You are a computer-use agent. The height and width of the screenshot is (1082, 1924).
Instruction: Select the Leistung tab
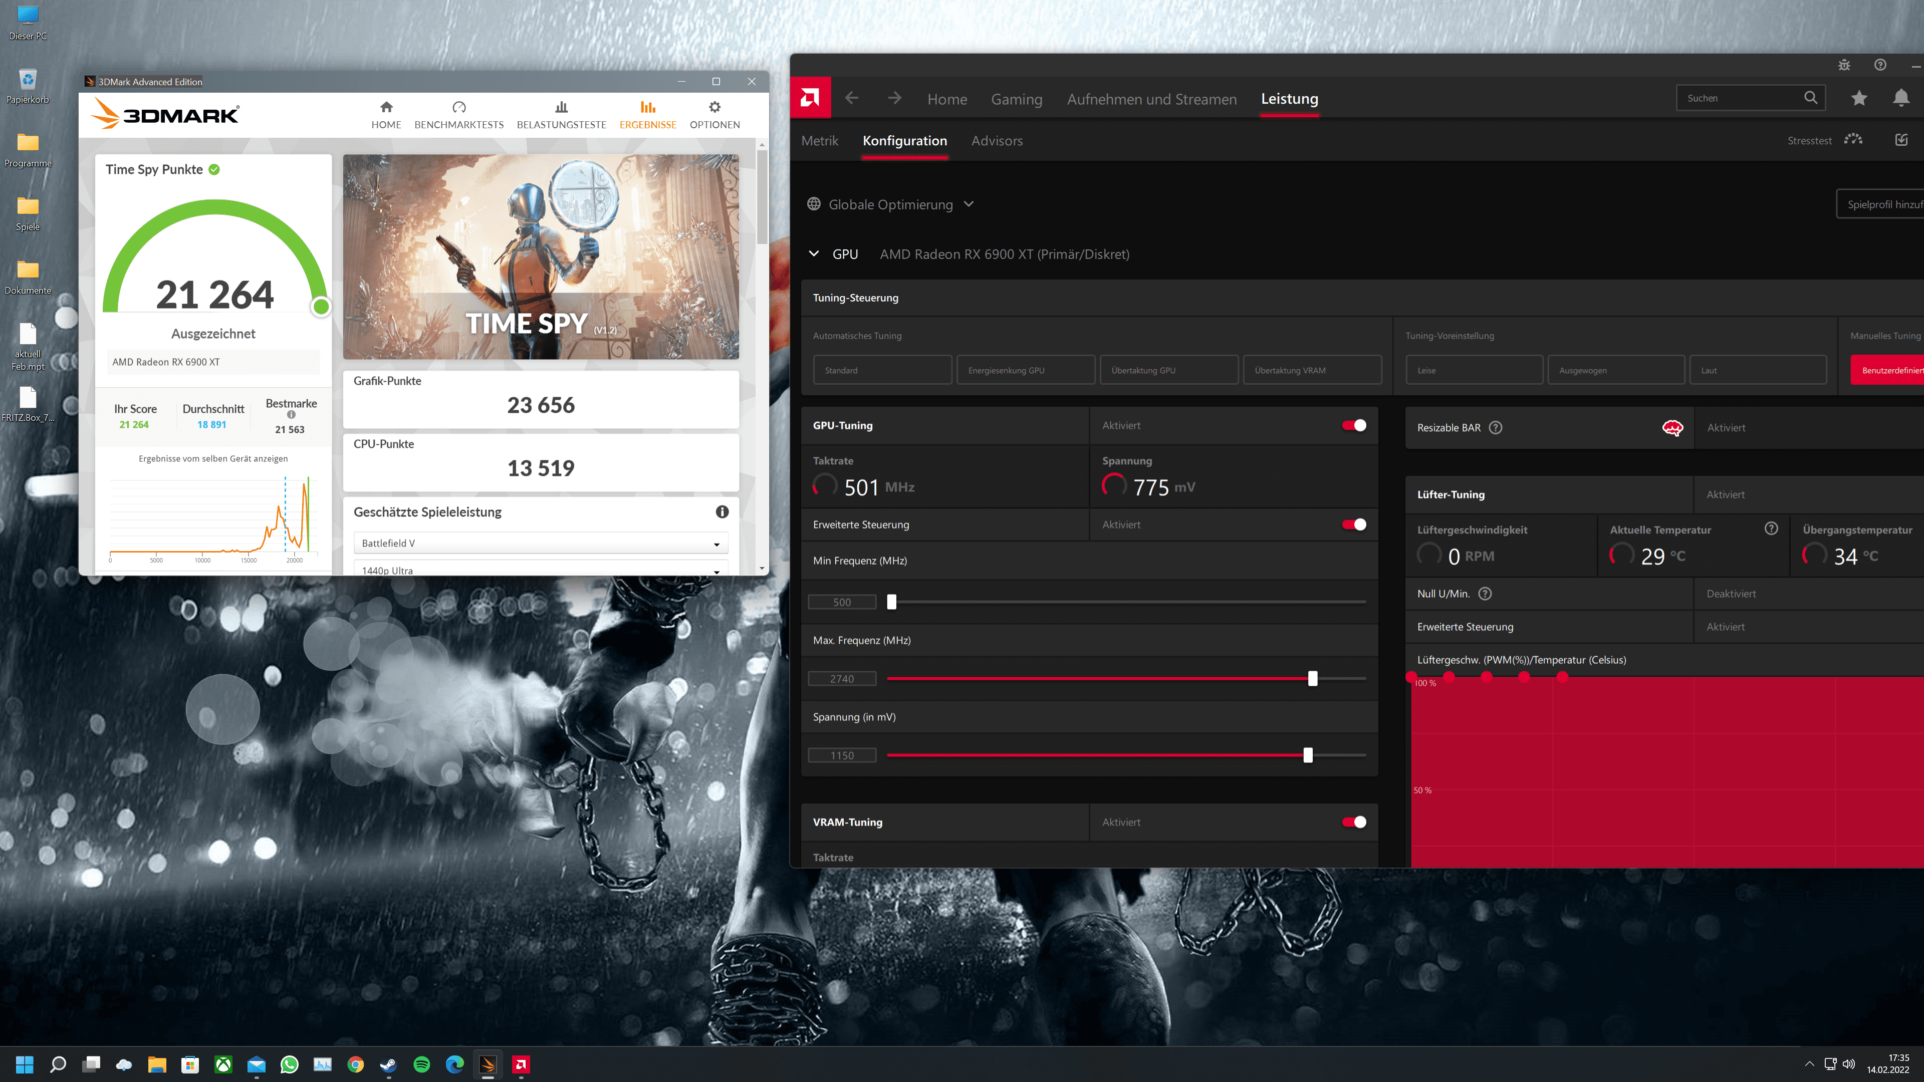1289,99
